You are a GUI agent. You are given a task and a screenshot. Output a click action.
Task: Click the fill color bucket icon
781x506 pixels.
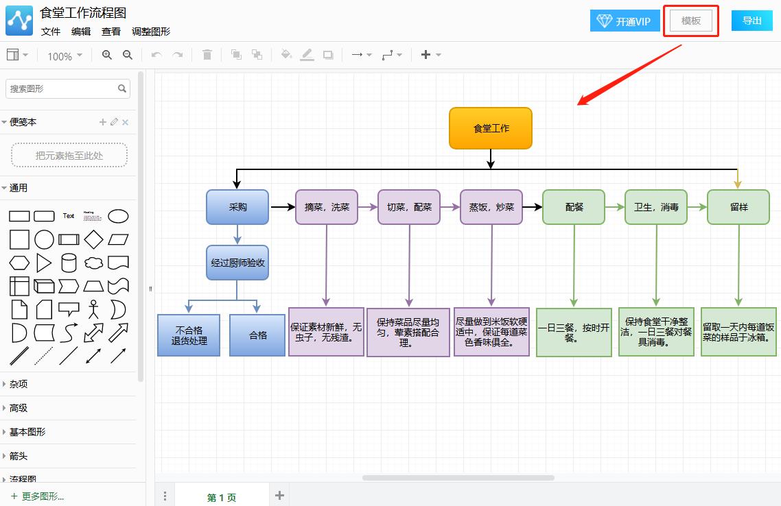[286, 55]
